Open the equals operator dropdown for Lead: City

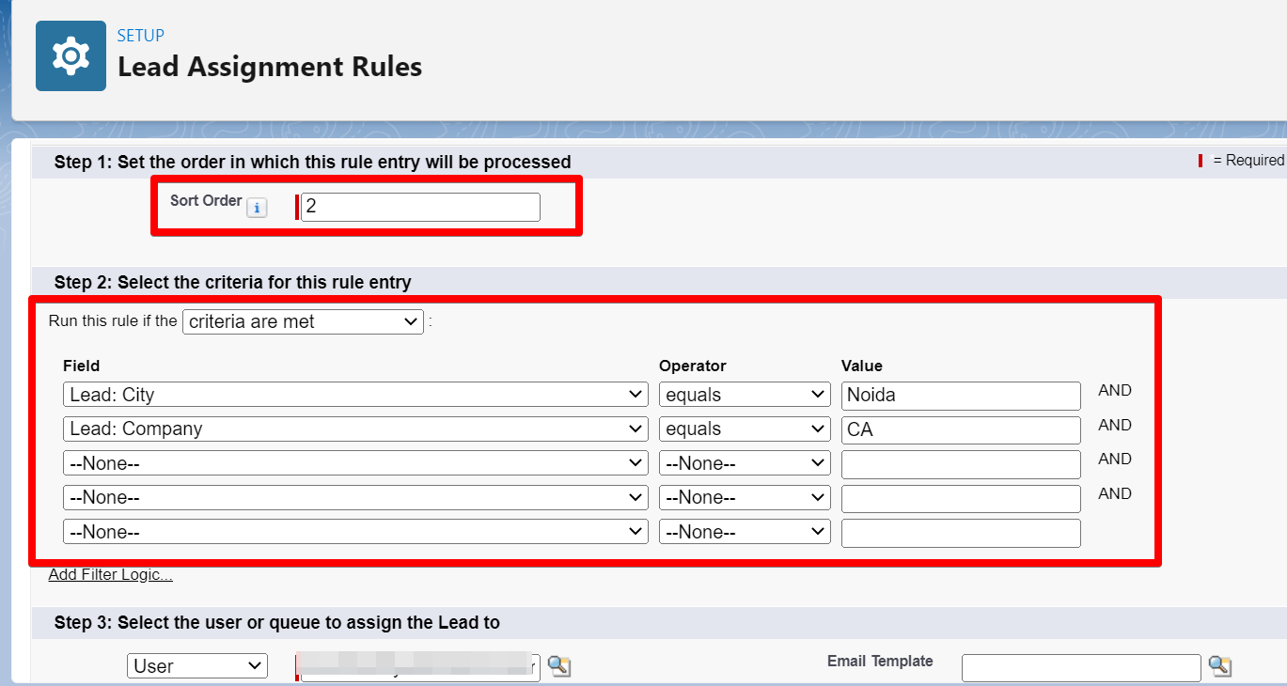pyautogui.click(x=744, y=394)
